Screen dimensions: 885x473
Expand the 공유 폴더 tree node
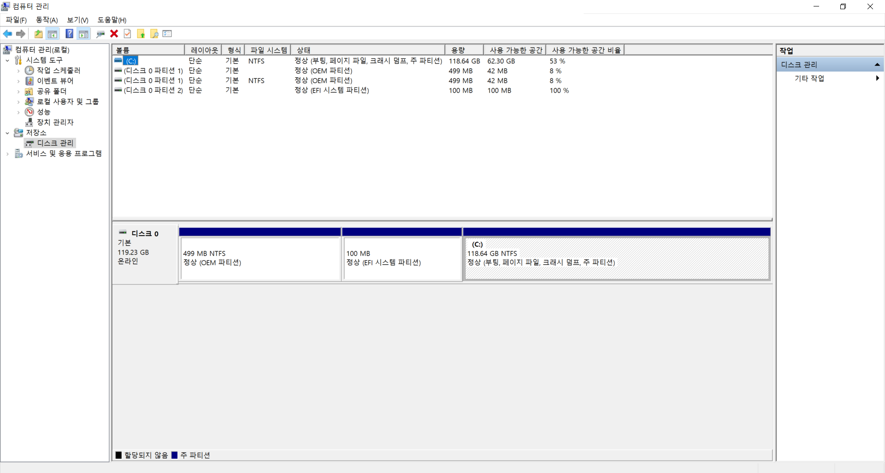coord(18,91)
